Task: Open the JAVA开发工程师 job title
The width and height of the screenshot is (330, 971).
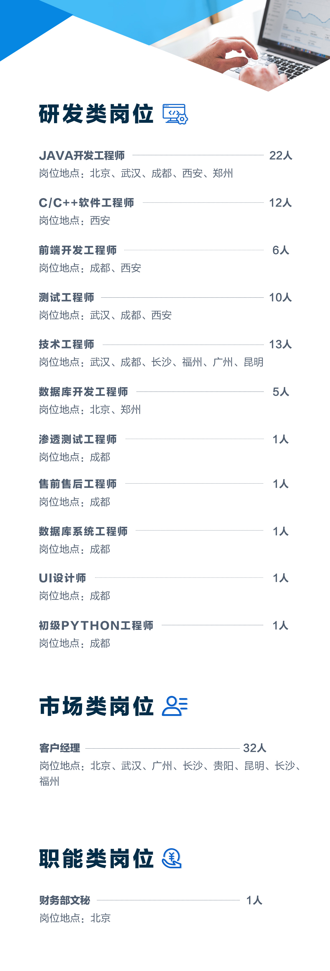Action: 82,155
